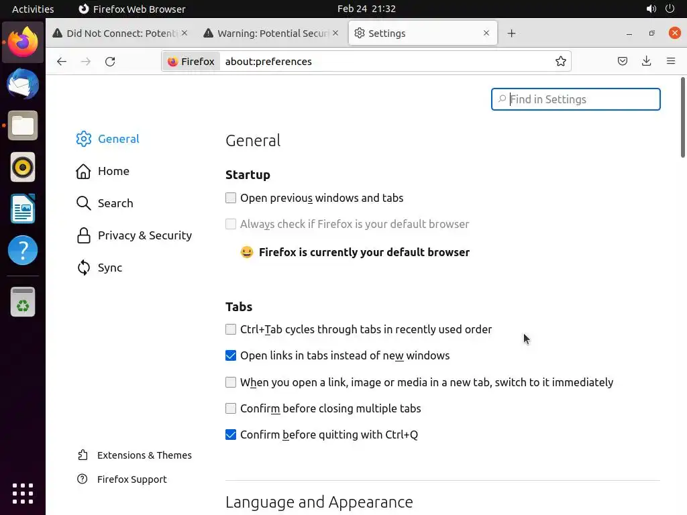Viewport: 687px width, 515px height.
Task: Enable Open previous windows and tabs
Action: click(231, 198)
